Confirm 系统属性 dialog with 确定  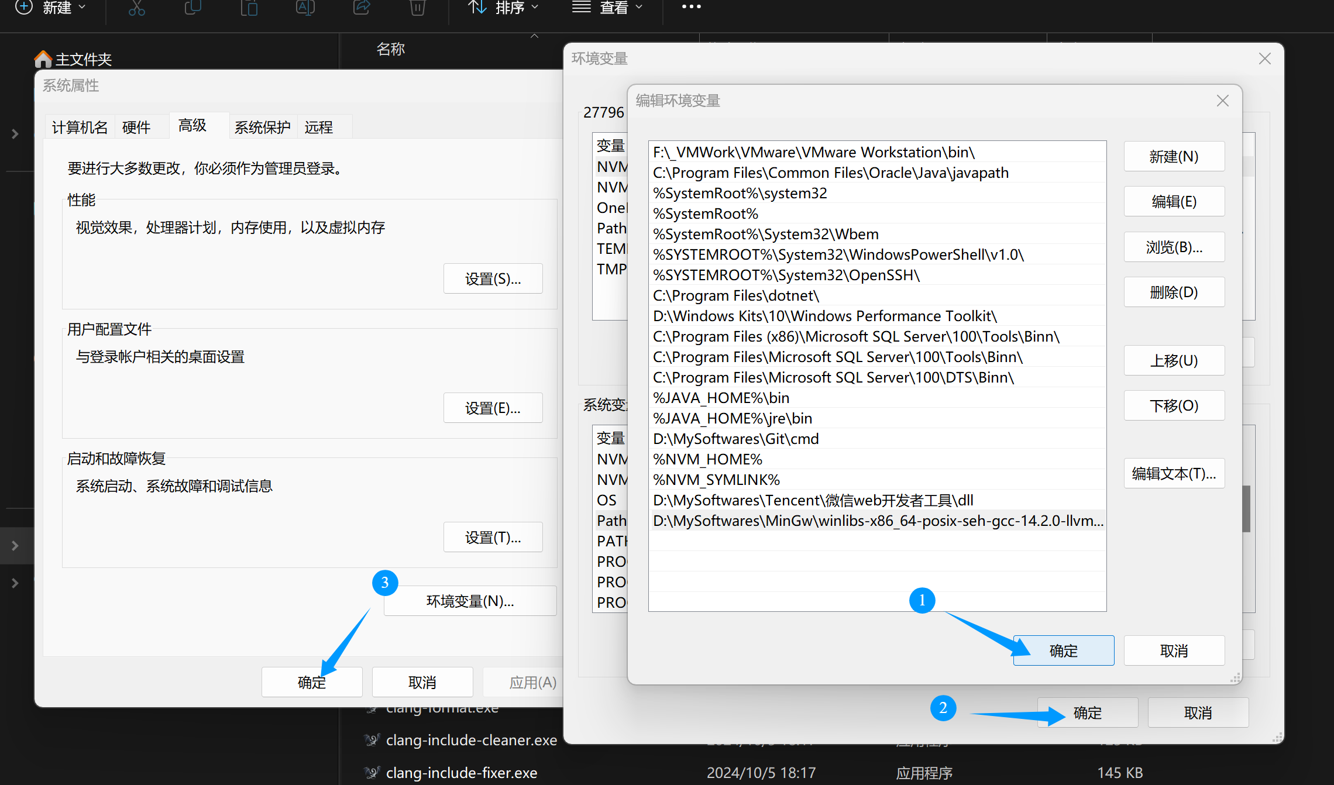pyautogui.click(x=312, y=682)
